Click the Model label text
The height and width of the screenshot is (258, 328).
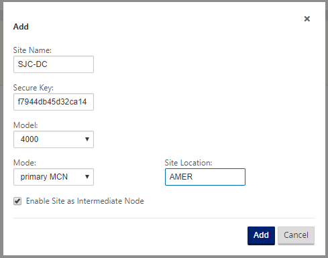coord(25,125)
